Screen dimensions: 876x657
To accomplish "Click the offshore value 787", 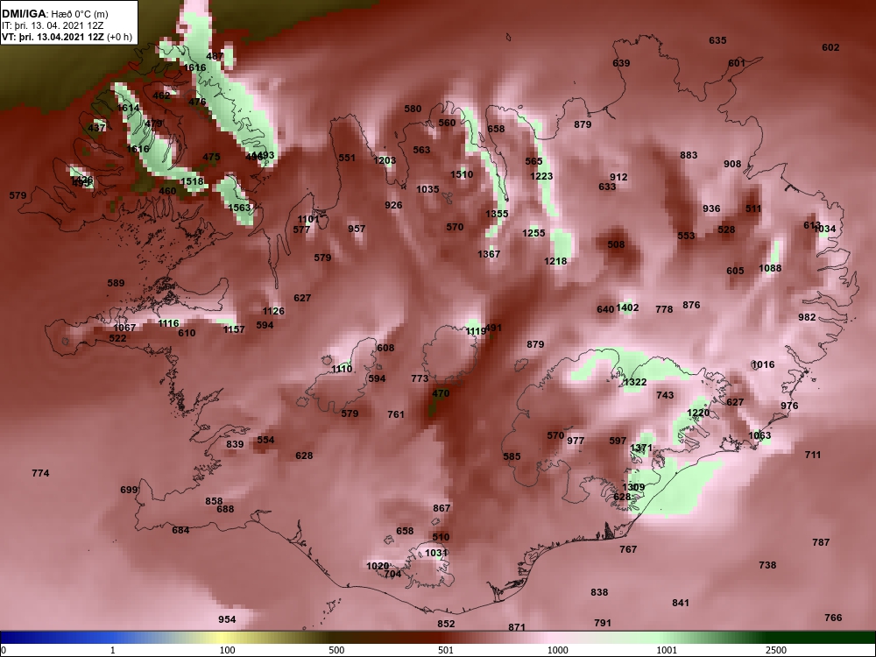I will tap(822, 542).
